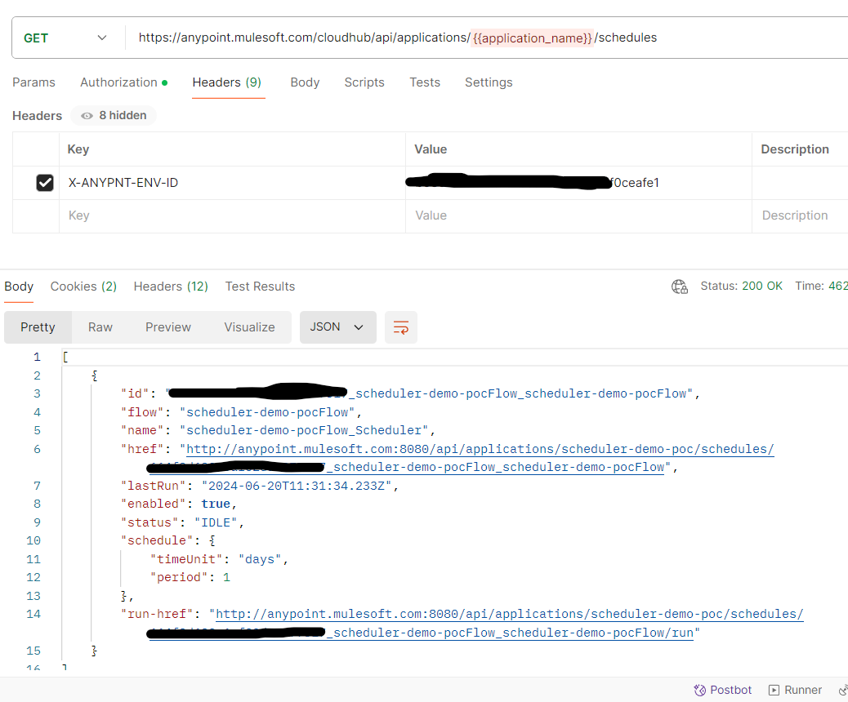Launch the Collection Runner

[x=794, y=690]
